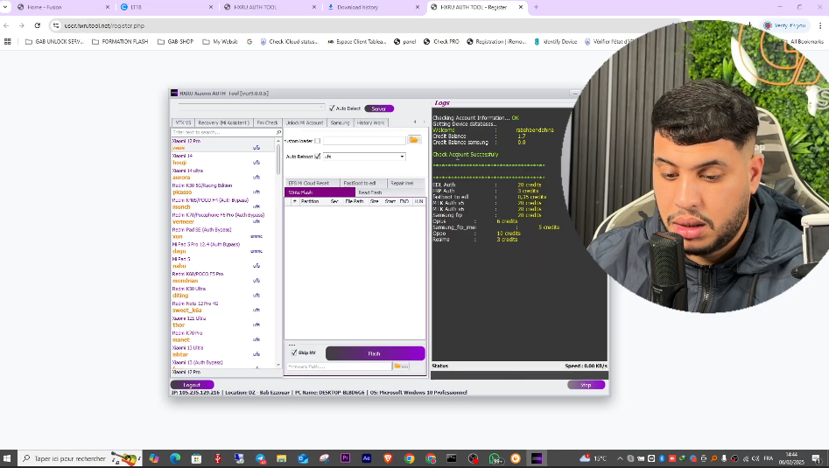Open the Fmi Check tab
The image size is (829, 468).
(267, 122)
